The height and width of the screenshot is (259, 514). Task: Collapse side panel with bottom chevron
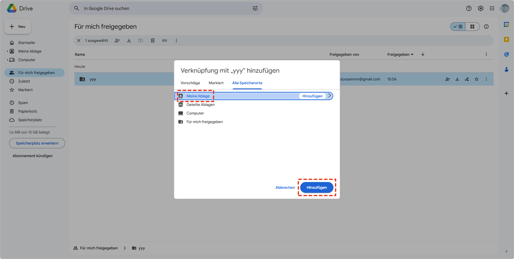click(x=506, y=252)
